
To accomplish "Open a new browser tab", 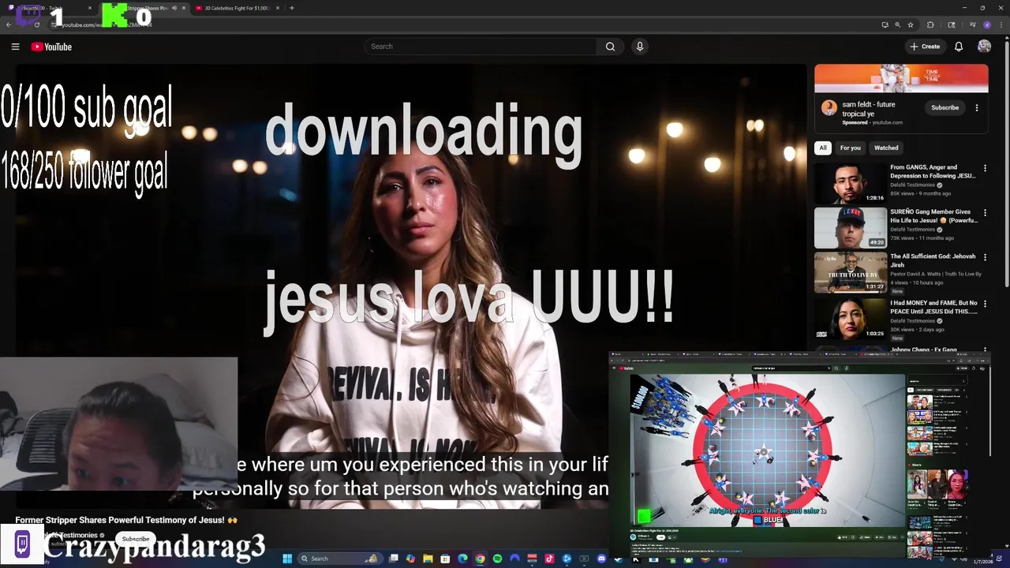I will 292,8.
